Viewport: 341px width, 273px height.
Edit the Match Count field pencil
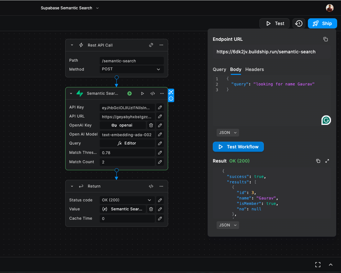[160, 162]
